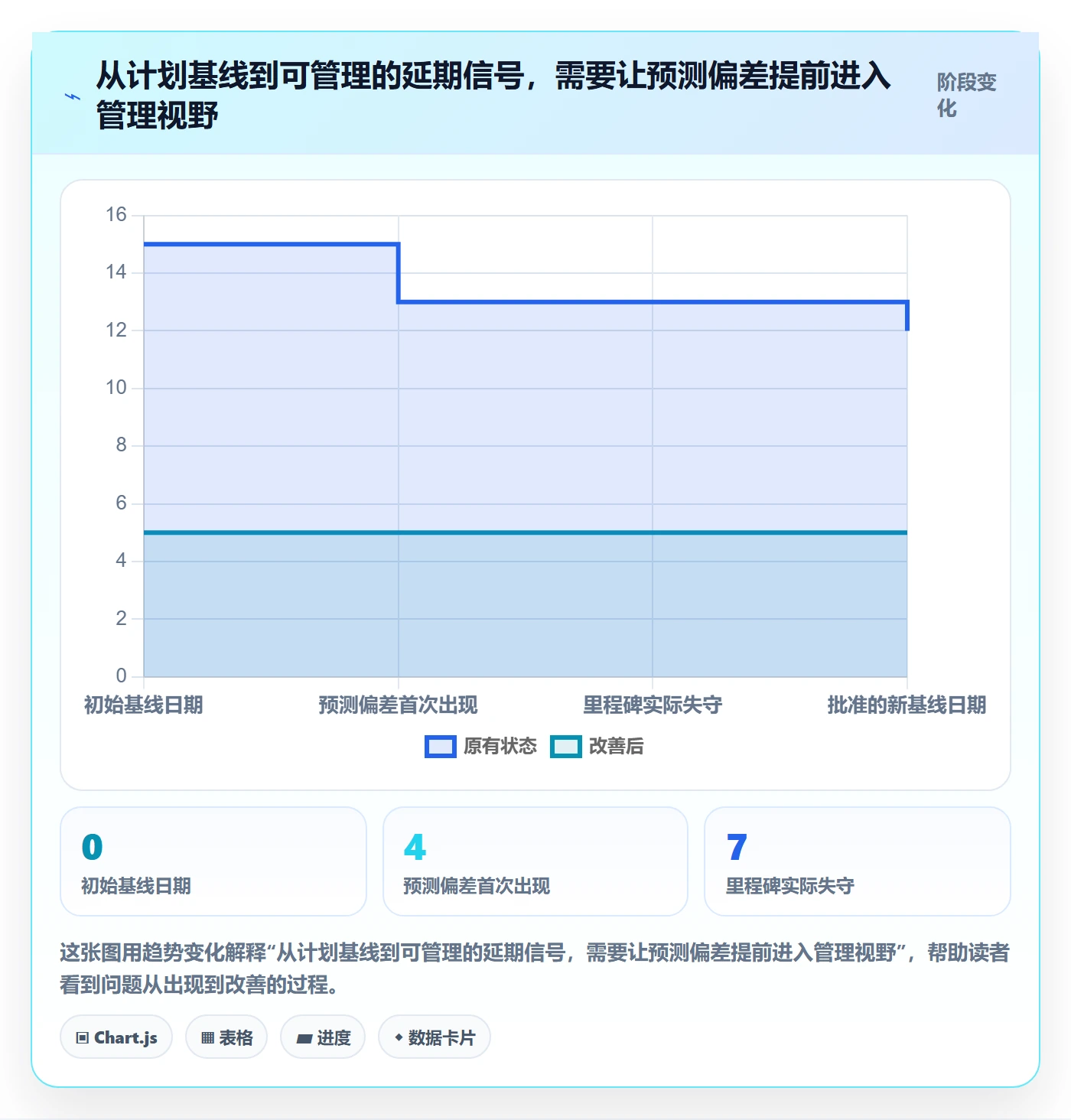Select the stat card showing value 4
Viewport: 1071px width, 1120px height.
pyautogui.click(x=535, y=861)
